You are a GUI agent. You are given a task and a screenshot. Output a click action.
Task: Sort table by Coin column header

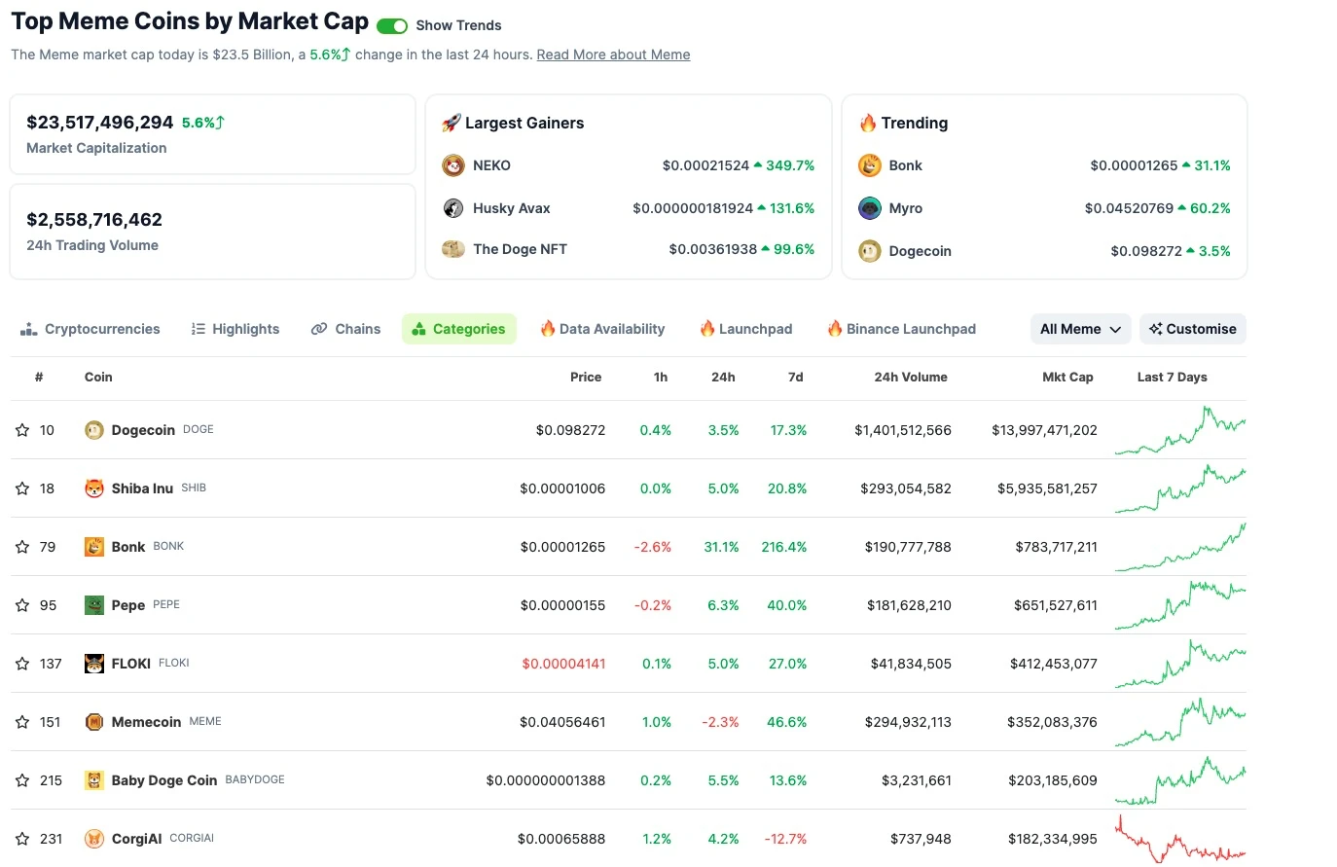tap(98, 378)
